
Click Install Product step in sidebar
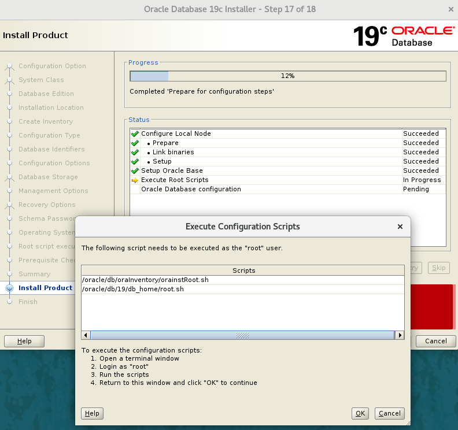tap(46, 288)
